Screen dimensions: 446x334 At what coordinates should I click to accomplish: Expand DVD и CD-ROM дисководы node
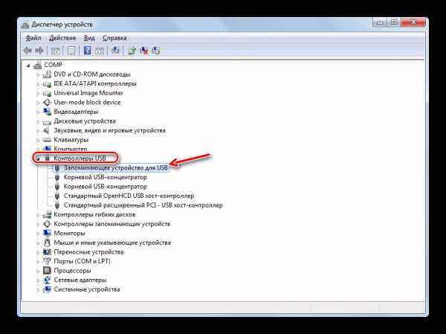pyautogui.click(x=38, y=75)
